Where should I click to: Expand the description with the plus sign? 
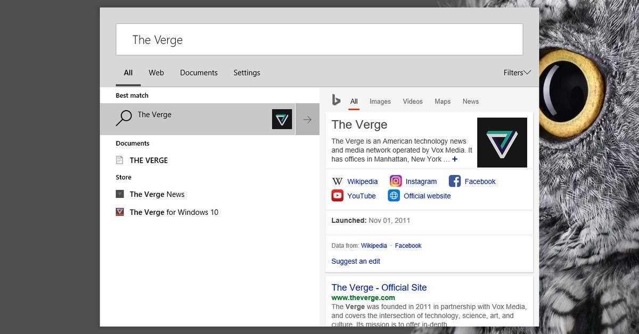click(x=455, y=159)
